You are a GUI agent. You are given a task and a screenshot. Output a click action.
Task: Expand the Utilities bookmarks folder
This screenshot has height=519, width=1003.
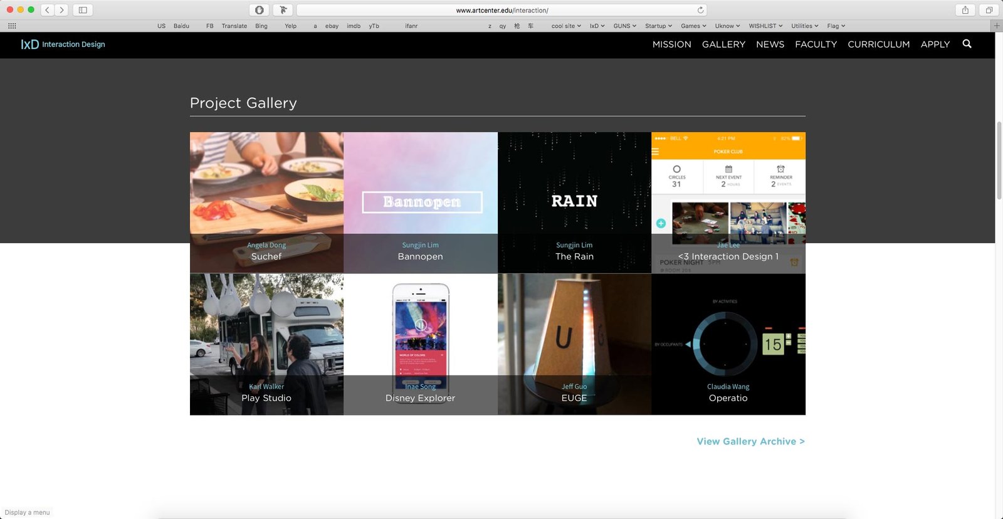(804, 26)
